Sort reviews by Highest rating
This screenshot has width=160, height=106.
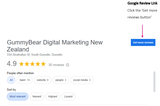(x=53, y=97)
